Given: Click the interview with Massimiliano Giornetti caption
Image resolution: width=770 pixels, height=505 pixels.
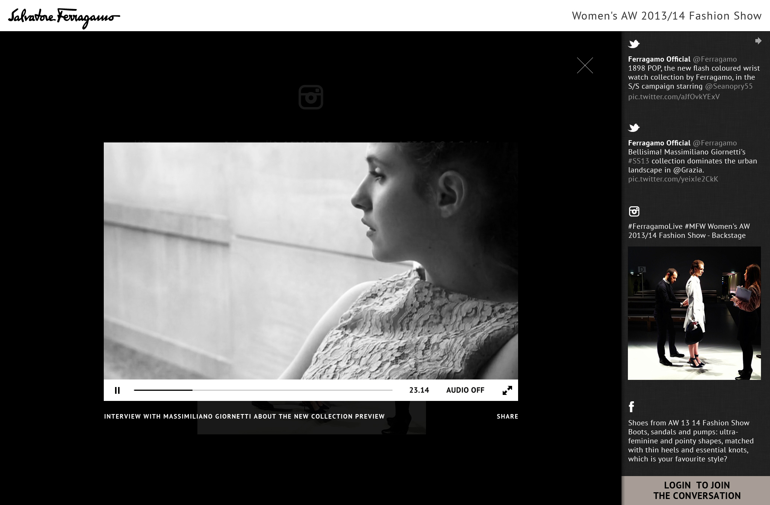Looking at the screenshot, I should (x=244, y=416).
